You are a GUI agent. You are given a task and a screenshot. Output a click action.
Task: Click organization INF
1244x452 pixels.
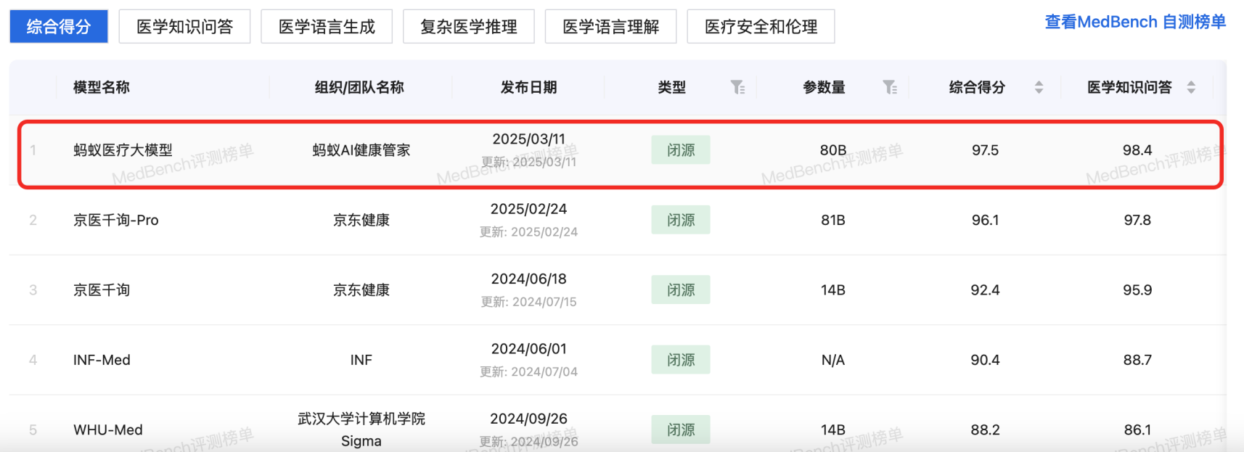361,360
